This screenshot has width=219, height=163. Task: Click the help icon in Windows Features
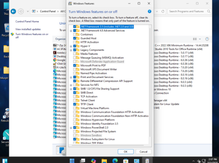point(149,11)
